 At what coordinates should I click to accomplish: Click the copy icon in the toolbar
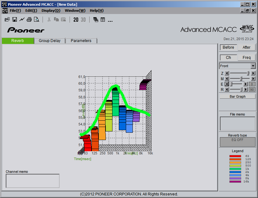click(56, 19)
